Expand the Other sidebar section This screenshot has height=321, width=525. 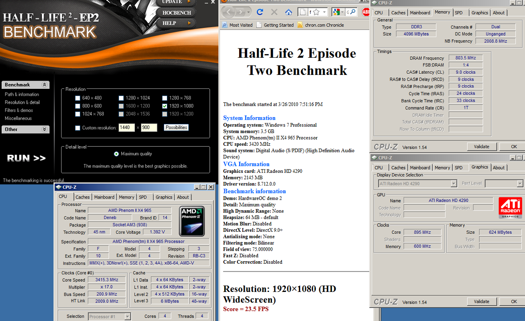[x=44, y=129]
